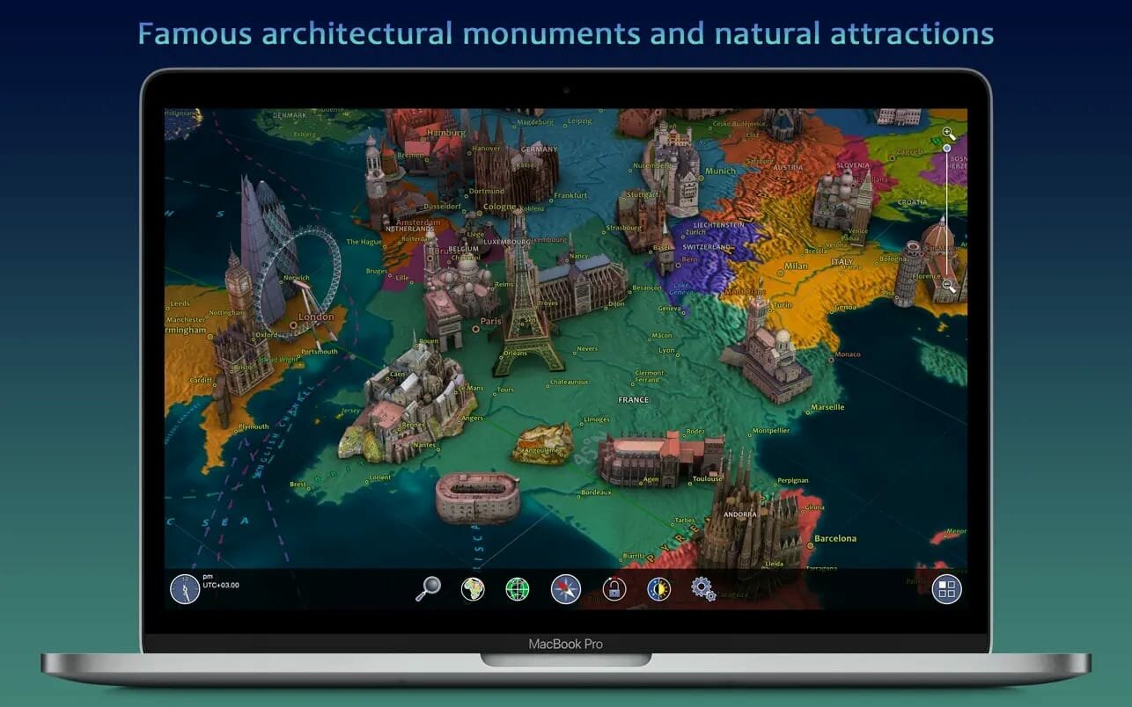The width and height of the screenshot is (1132, 707).
Task: Select the green wireframe grid globe icon
Action: tap(518, 588)
